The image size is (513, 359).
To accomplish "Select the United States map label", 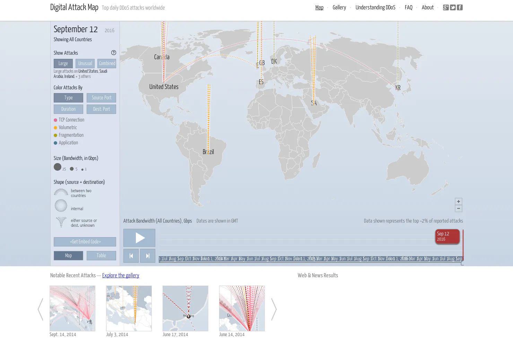I will (x=164, y=87).
